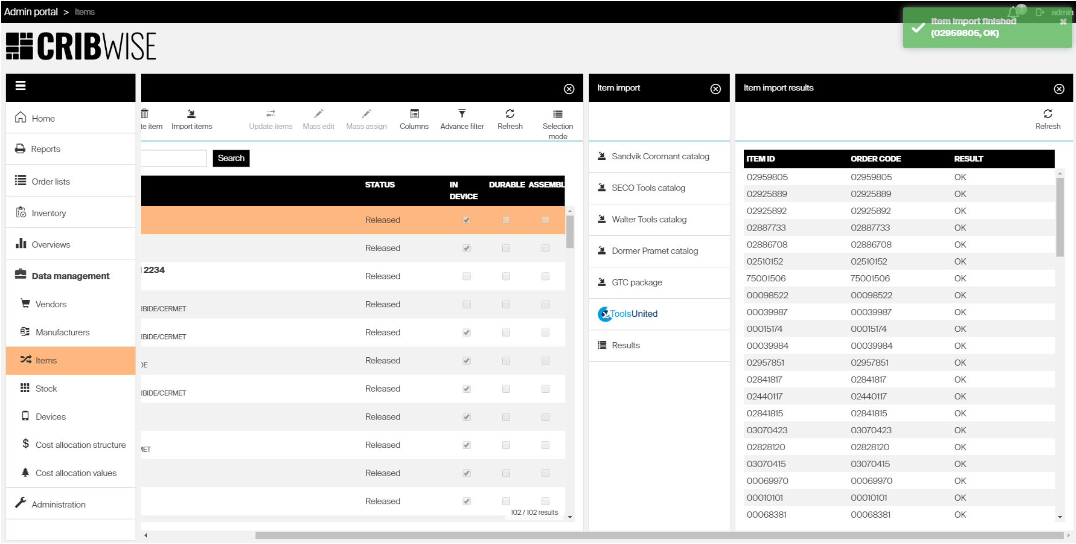Click the Update items toolbar icon
Viewport: 1076px width, 544px height.
coord(270,119)
